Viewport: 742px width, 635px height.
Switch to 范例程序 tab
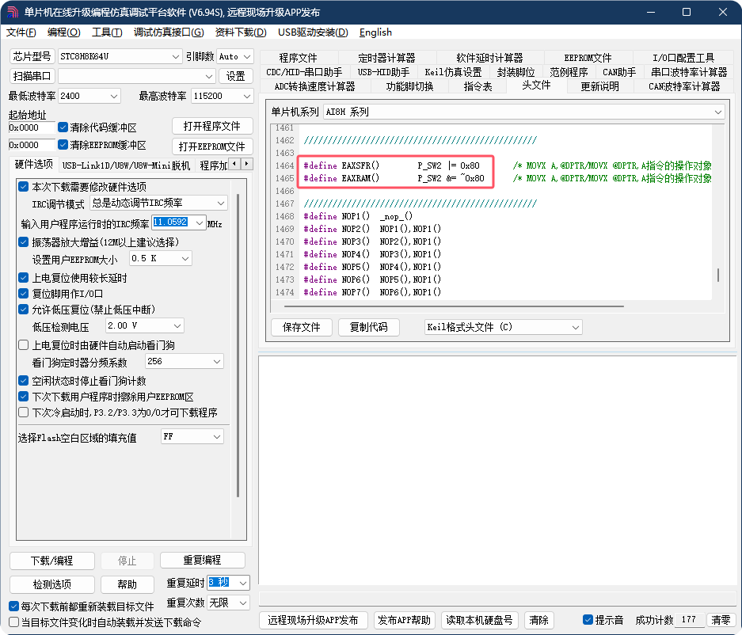click(569, 72)
